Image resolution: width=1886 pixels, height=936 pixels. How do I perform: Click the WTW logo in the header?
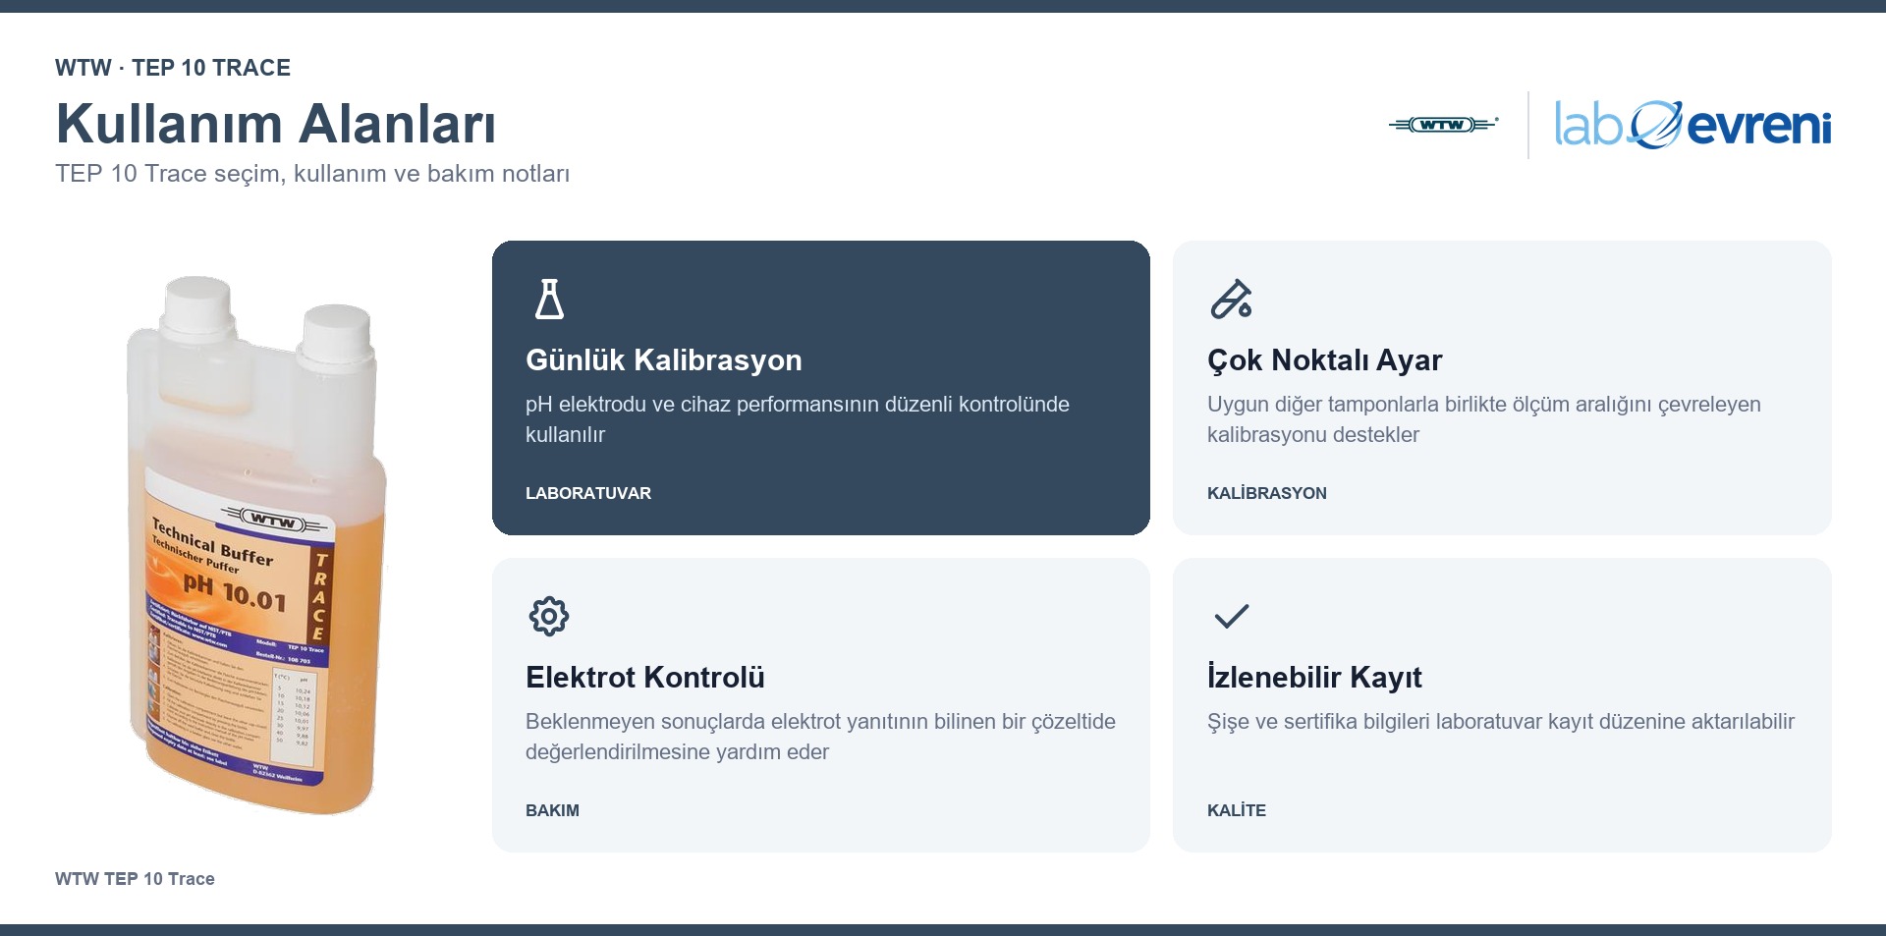click(1443, 125)
